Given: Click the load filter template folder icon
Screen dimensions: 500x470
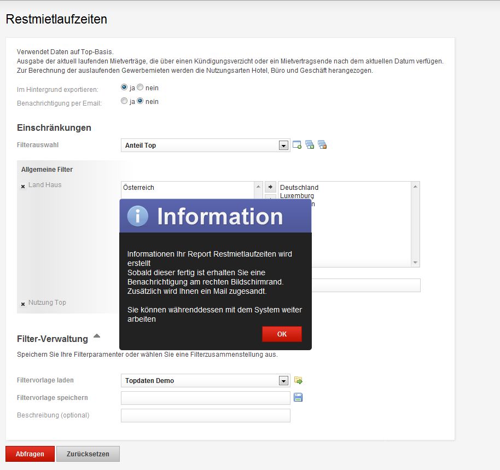Looking at the screenshot, I should tap(298, 380).
